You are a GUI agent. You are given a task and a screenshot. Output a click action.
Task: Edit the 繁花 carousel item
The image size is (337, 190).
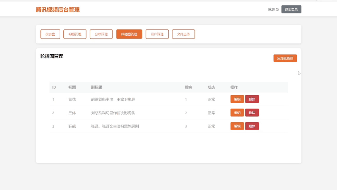tap(237, 99)
